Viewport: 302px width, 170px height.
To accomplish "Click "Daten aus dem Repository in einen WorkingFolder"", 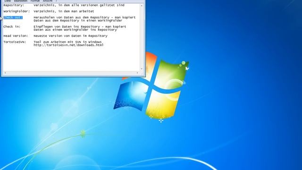I will (x=78, y=20).
